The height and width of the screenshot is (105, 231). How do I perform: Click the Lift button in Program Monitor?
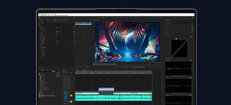(x=135, y=67)
